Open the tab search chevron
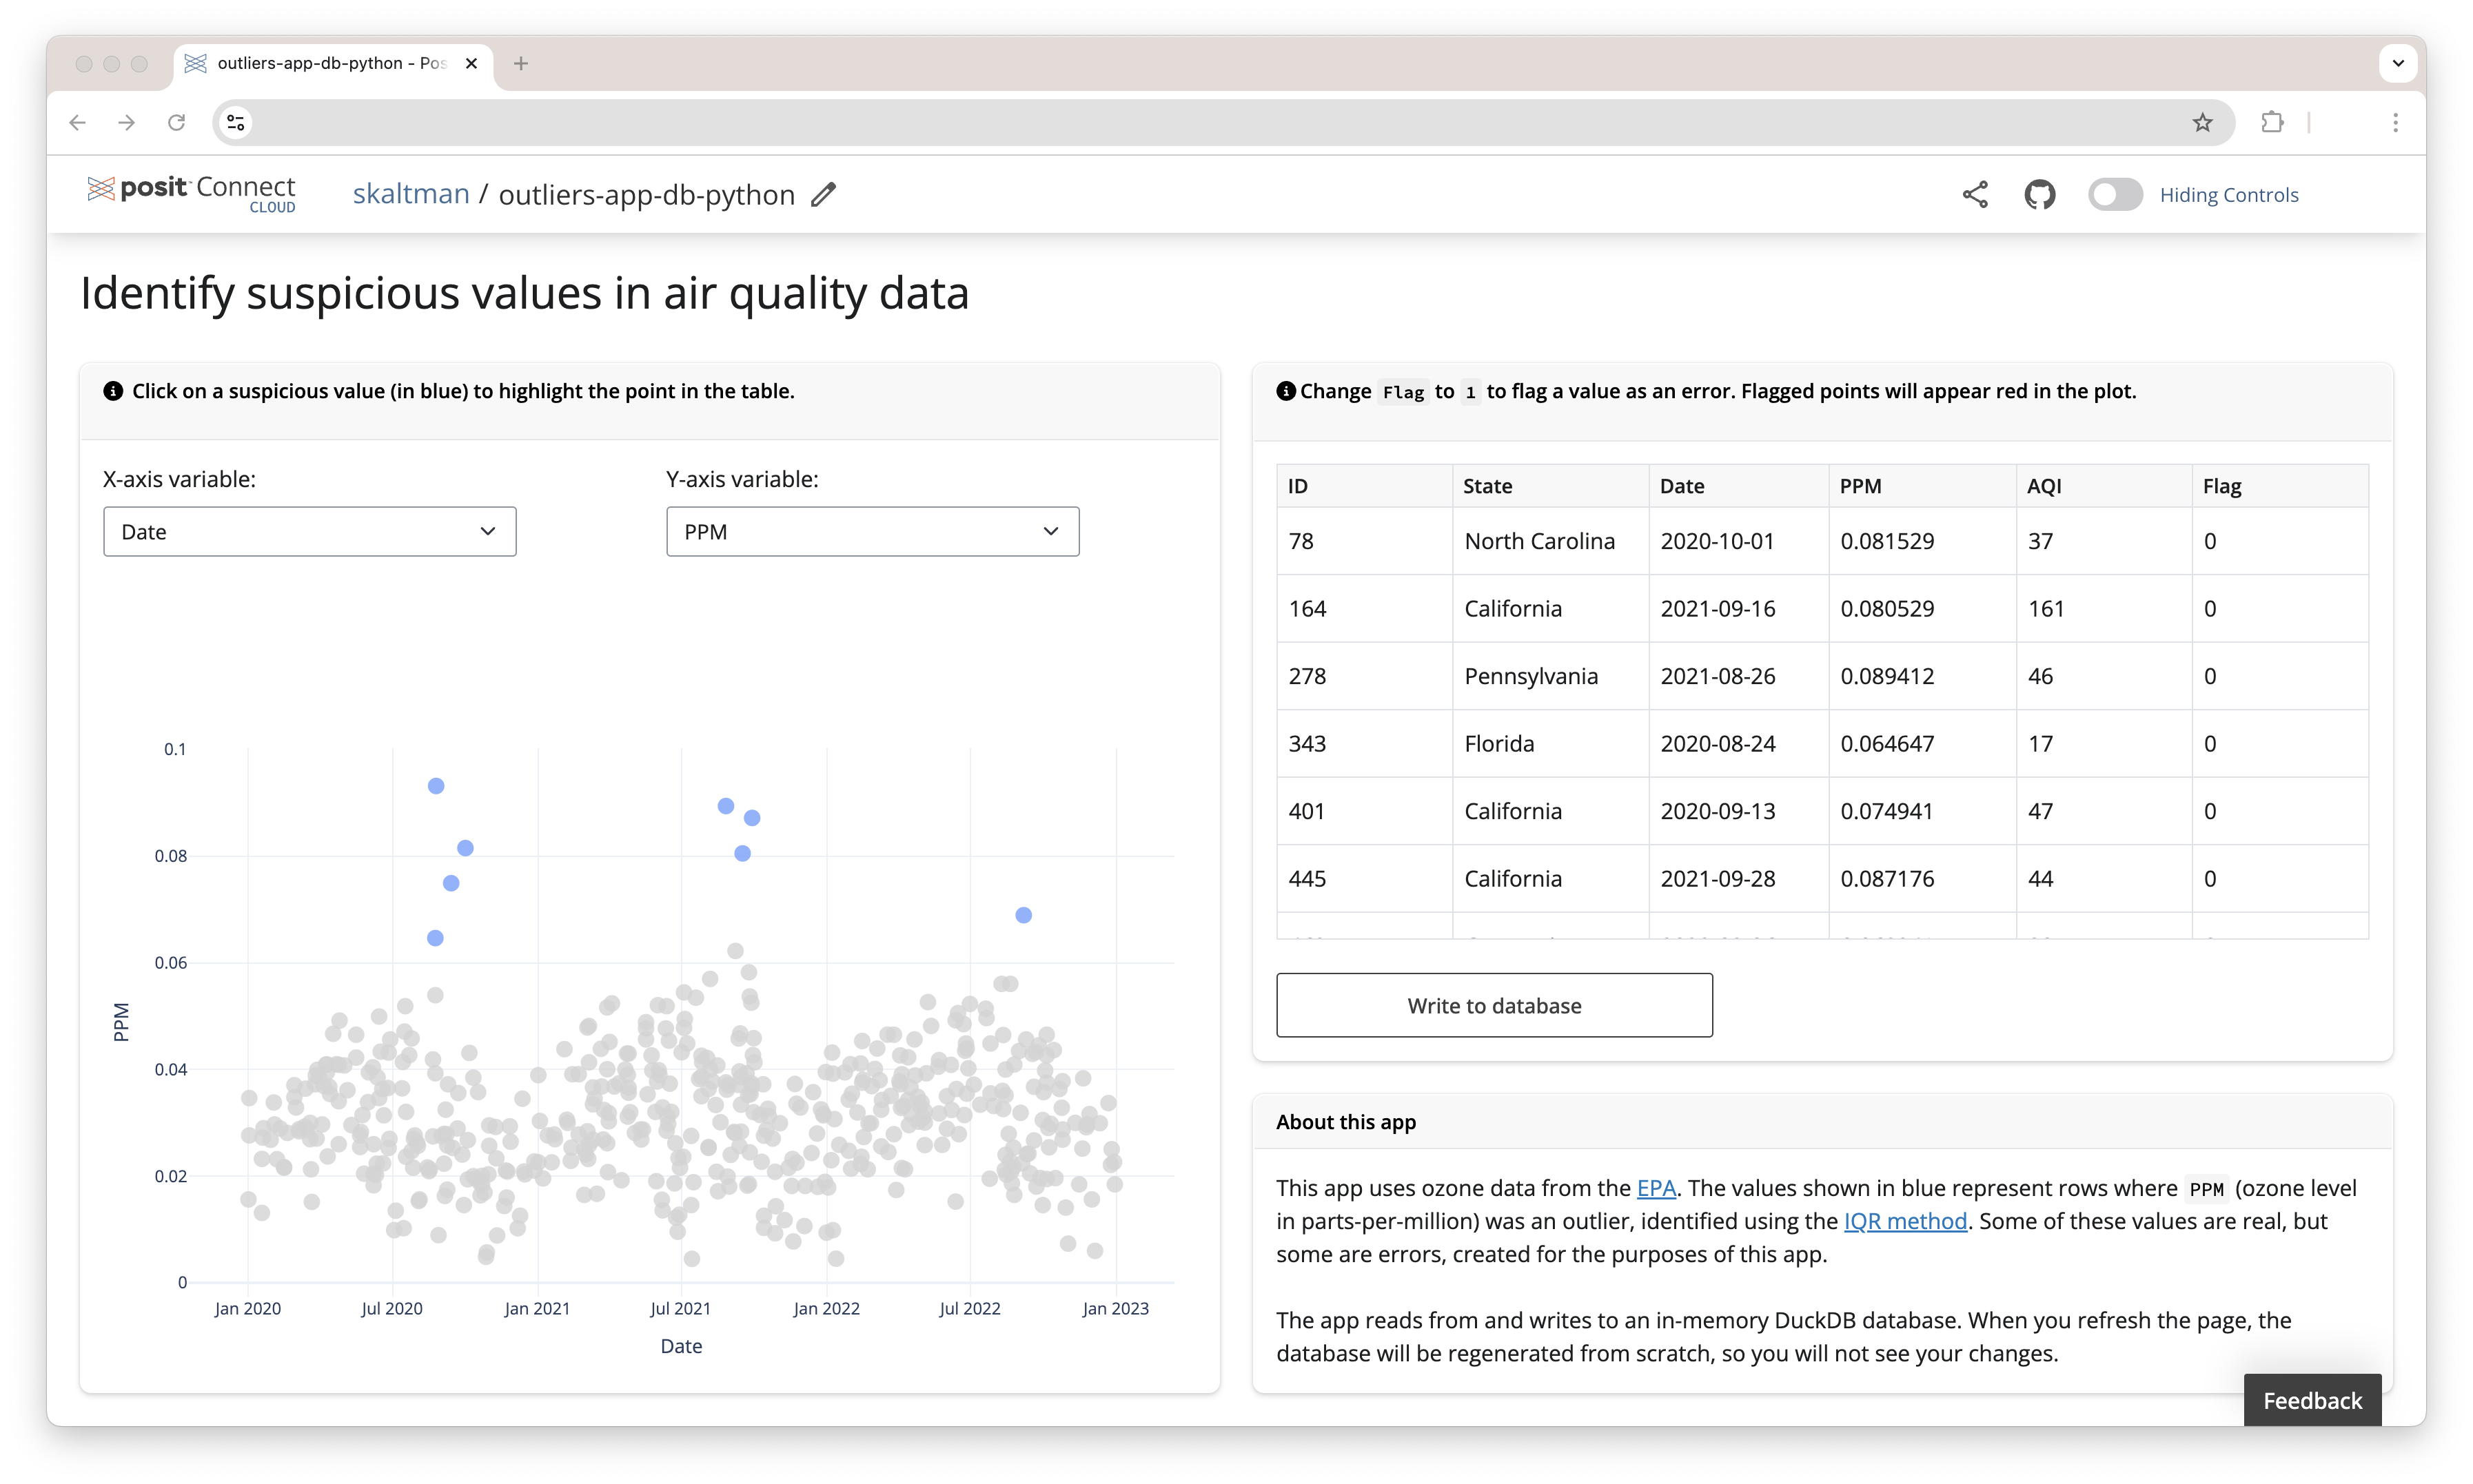This screenshot has width=2473, height=1484. click(x=2397, y=62)
